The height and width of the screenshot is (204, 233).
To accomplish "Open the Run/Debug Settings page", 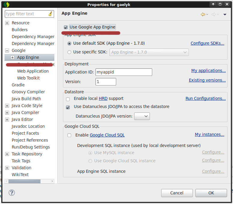I will point(31,147).
